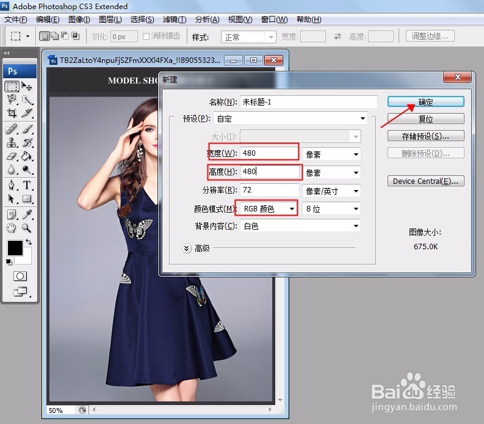This screenshot has width=484, height=424.
Task: Choose Add to Selection mode
Action: pyautogui.click(x=55, y=36)
